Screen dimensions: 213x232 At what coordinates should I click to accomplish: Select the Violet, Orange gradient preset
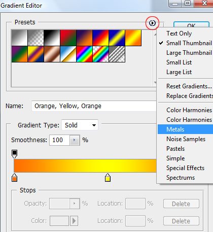[84, 38]
